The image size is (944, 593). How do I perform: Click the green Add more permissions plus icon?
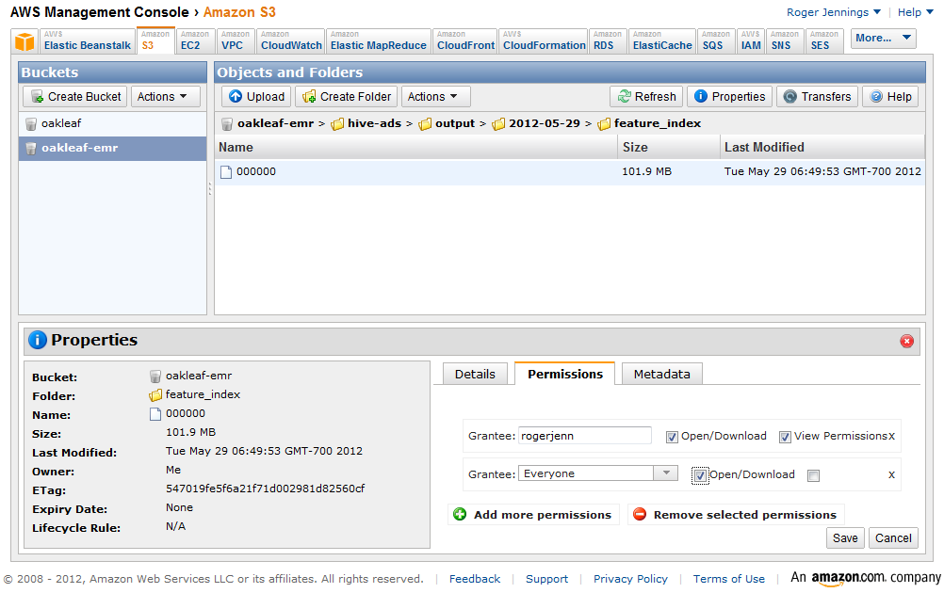460,514
